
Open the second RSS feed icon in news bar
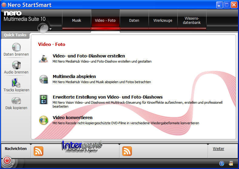127,151
